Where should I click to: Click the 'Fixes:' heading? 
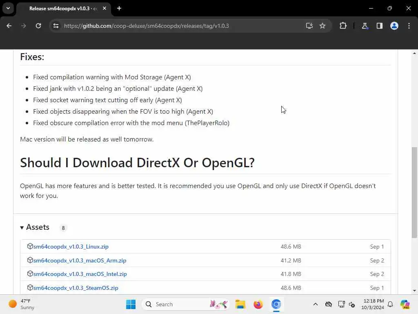(x=32, y=57)
